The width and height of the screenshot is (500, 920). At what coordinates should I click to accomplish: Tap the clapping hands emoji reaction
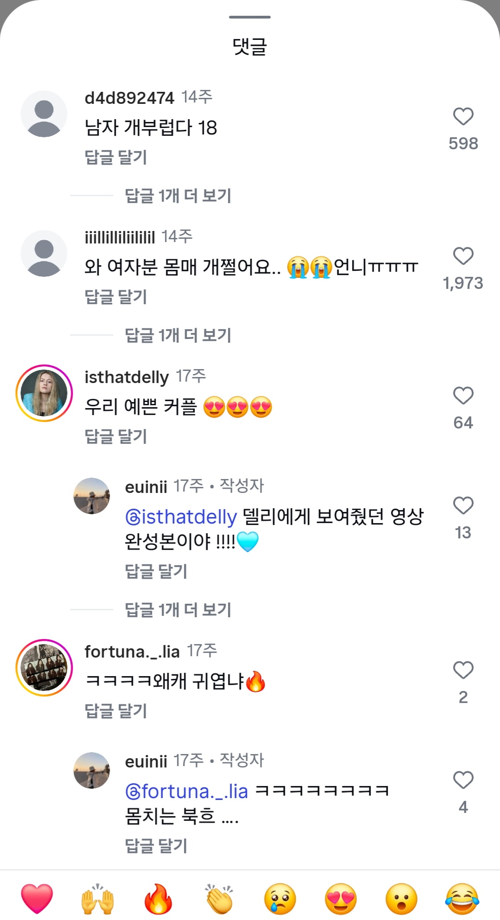[x=219, y=898]
